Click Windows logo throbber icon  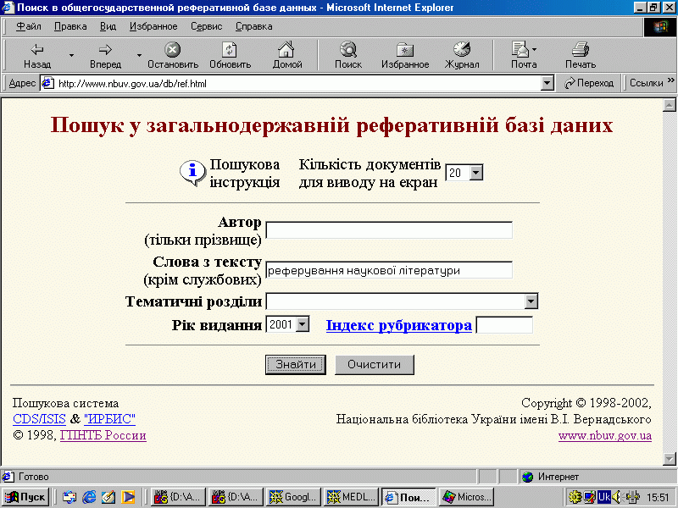tap(660, 27)
